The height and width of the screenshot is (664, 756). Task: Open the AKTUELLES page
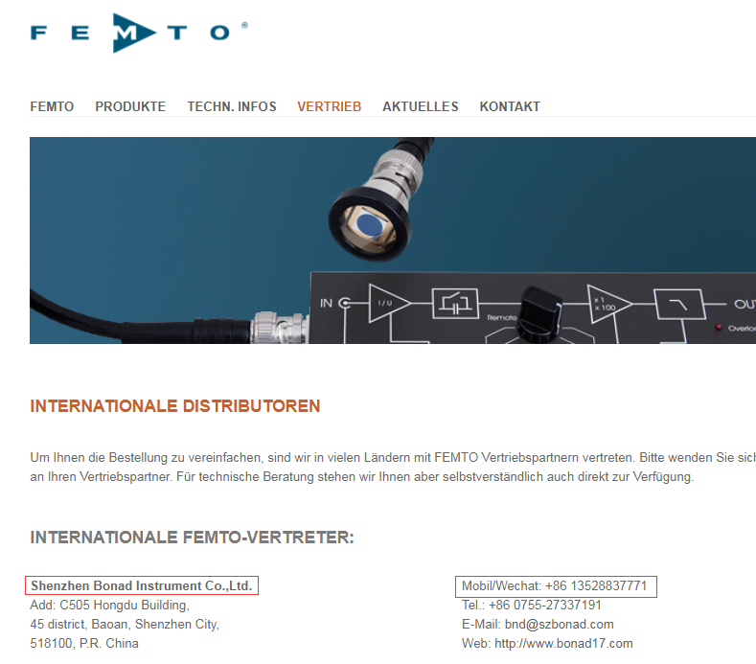421,106
